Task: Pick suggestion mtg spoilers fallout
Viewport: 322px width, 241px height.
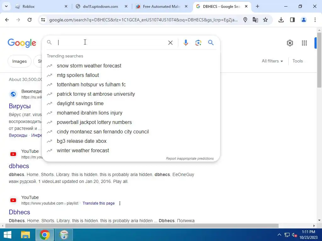Action: tap(131, 75)
